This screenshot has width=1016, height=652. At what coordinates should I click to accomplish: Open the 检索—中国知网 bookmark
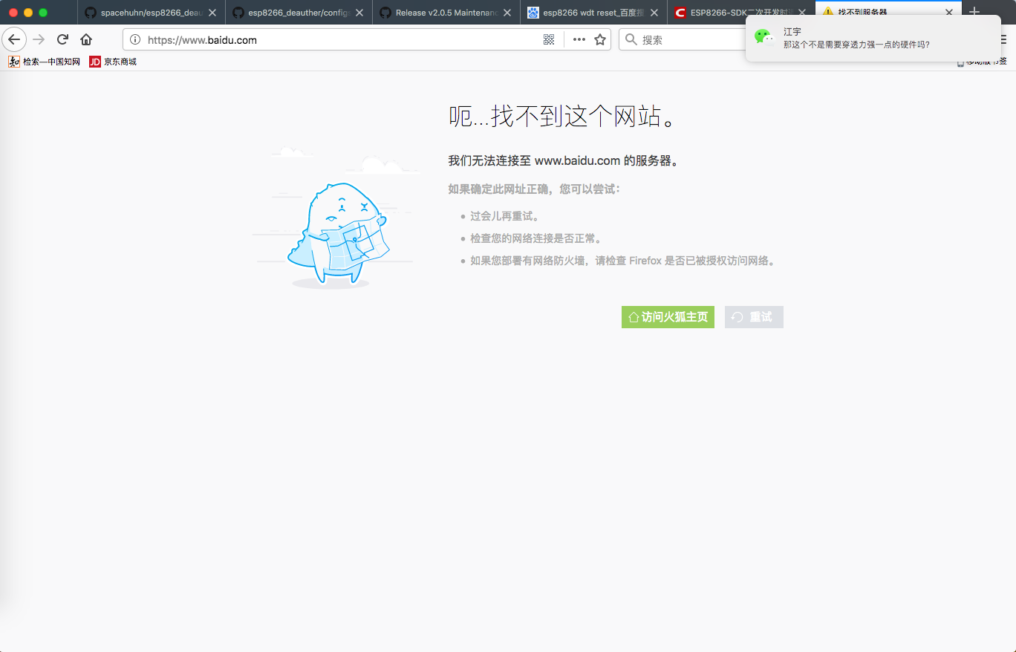(45, 62)
